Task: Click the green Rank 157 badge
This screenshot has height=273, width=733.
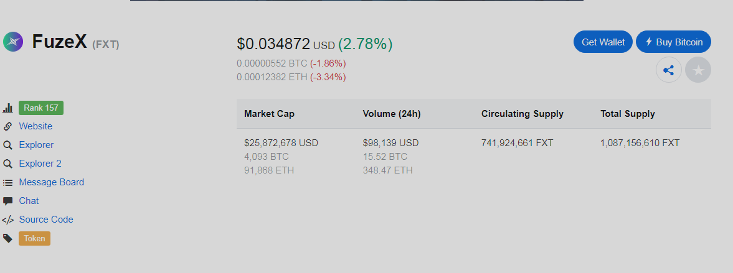Action: [41, 108]
